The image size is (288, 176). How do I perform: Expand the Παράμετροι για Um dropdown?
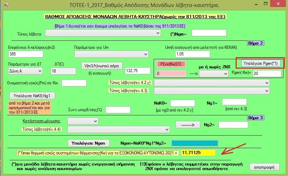coord(111,54)
